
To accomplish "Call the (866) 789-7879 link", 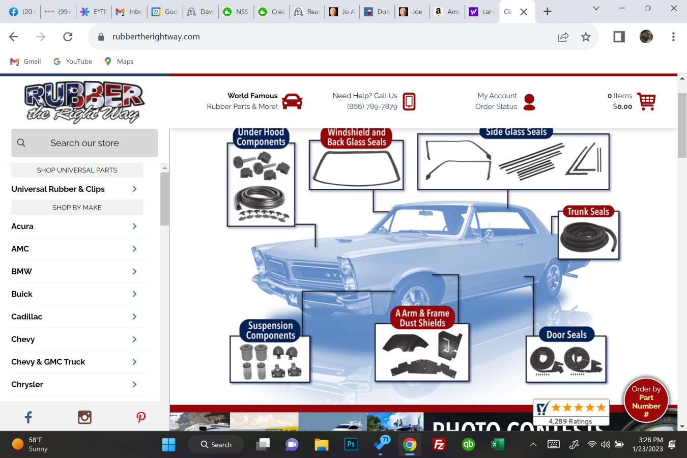I will [x=372, y=106].
